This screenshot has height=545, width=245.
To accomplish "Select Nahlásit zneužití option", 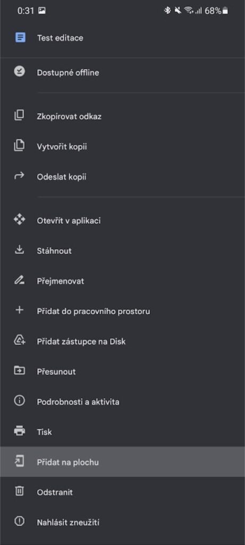I will click(122, 522).
